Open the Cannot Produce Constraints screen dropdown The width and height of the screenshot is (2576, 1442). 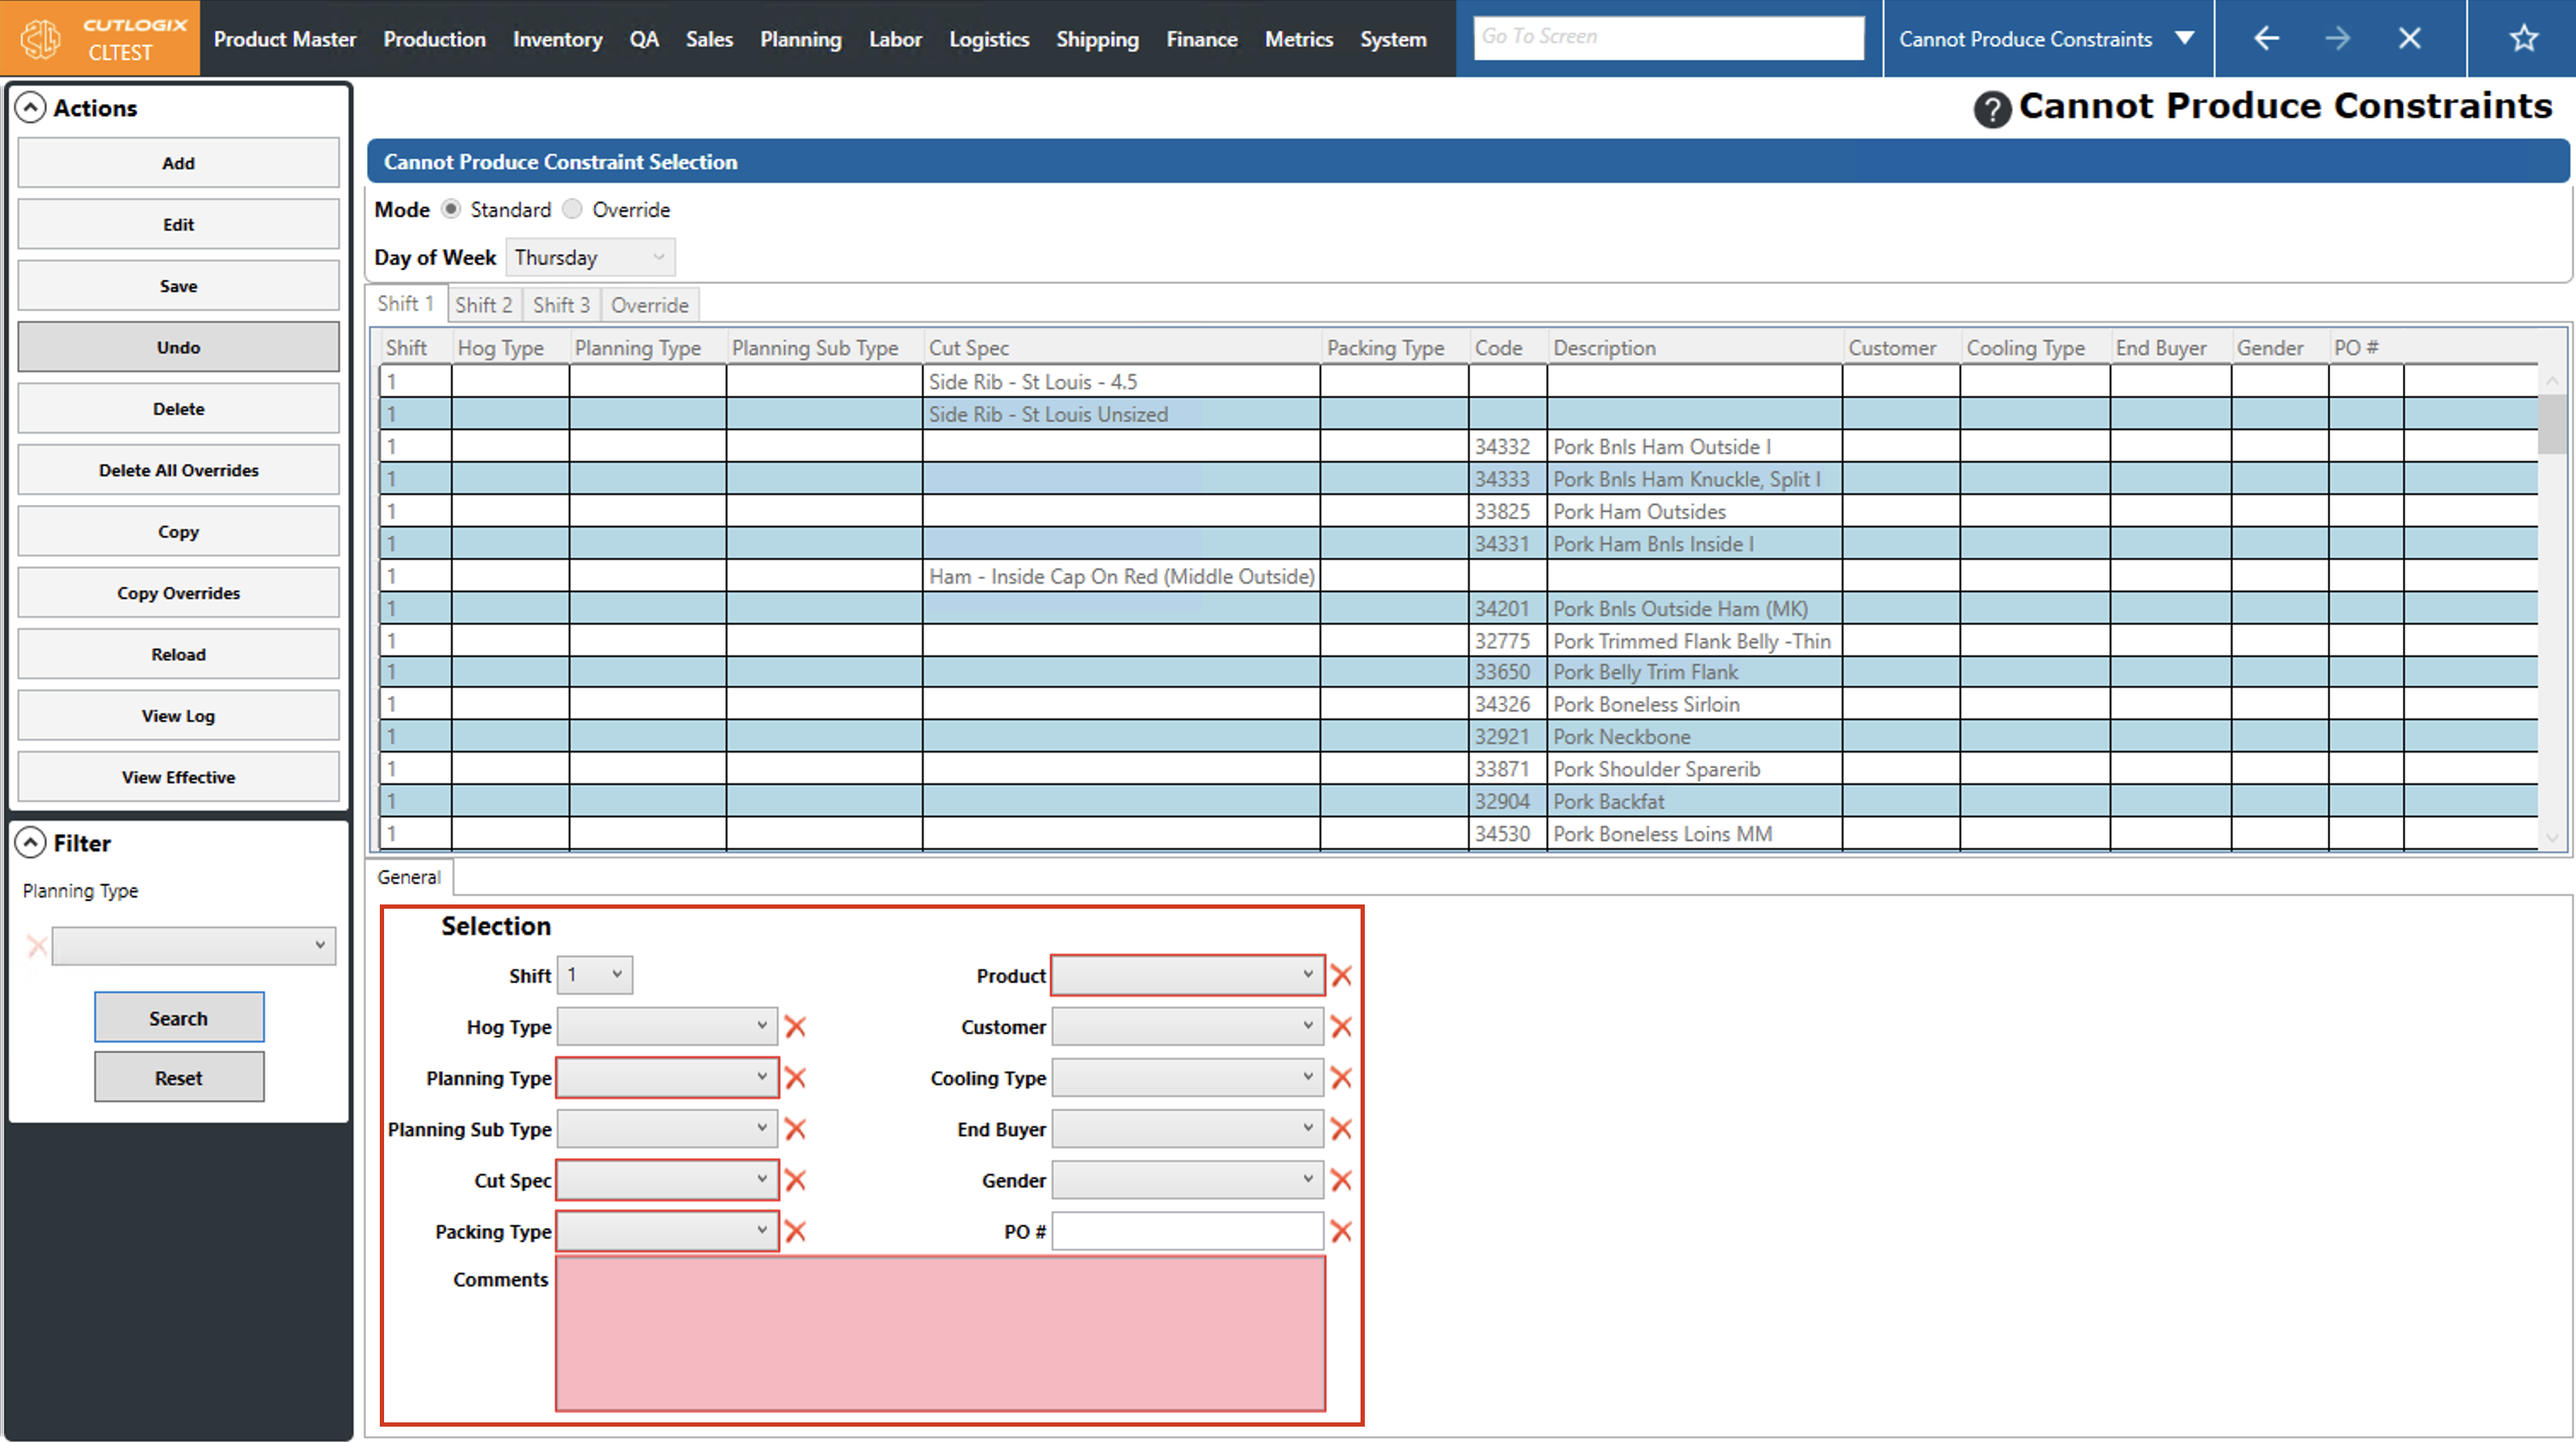coord(2184,39)
